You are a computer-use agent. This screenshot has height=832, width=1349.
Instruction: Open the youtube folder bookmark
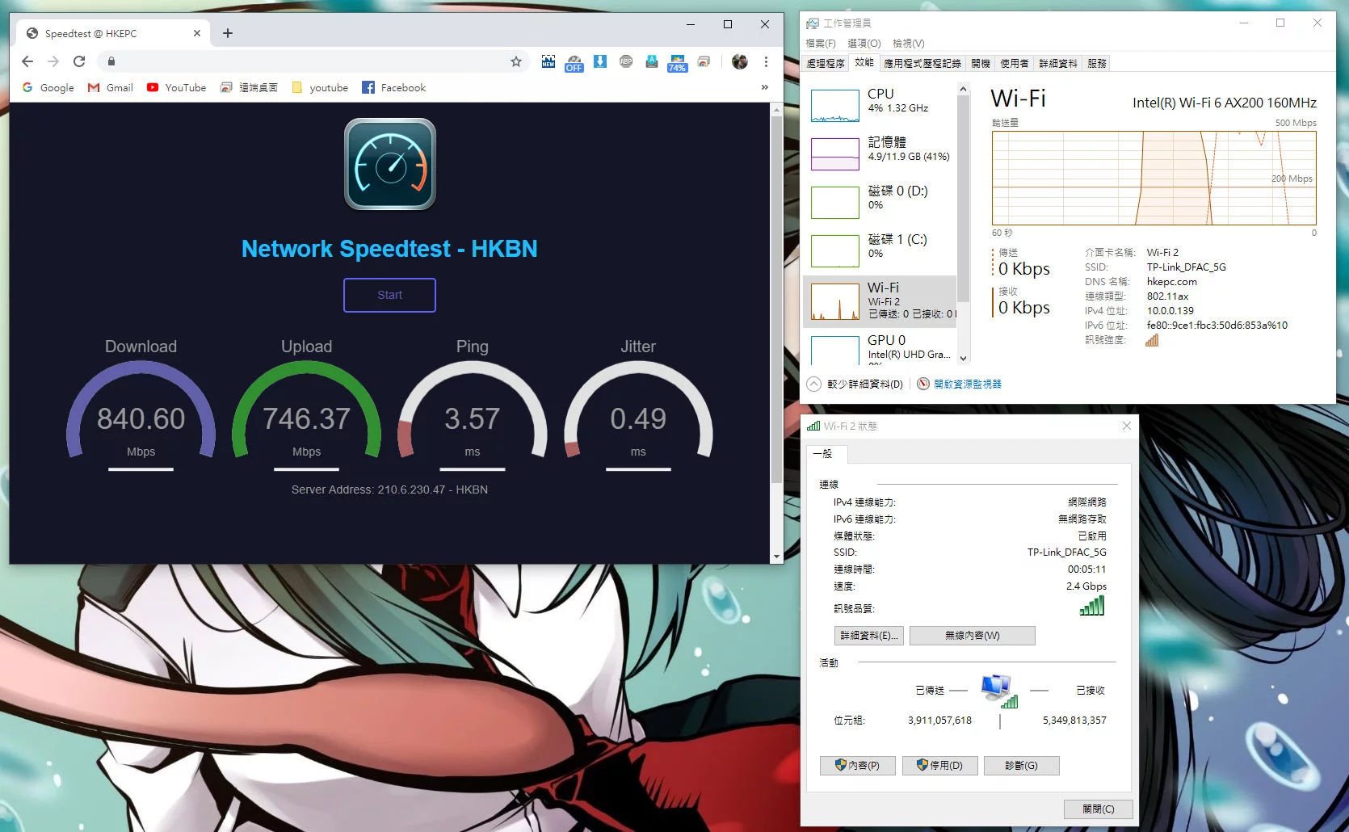320,87
